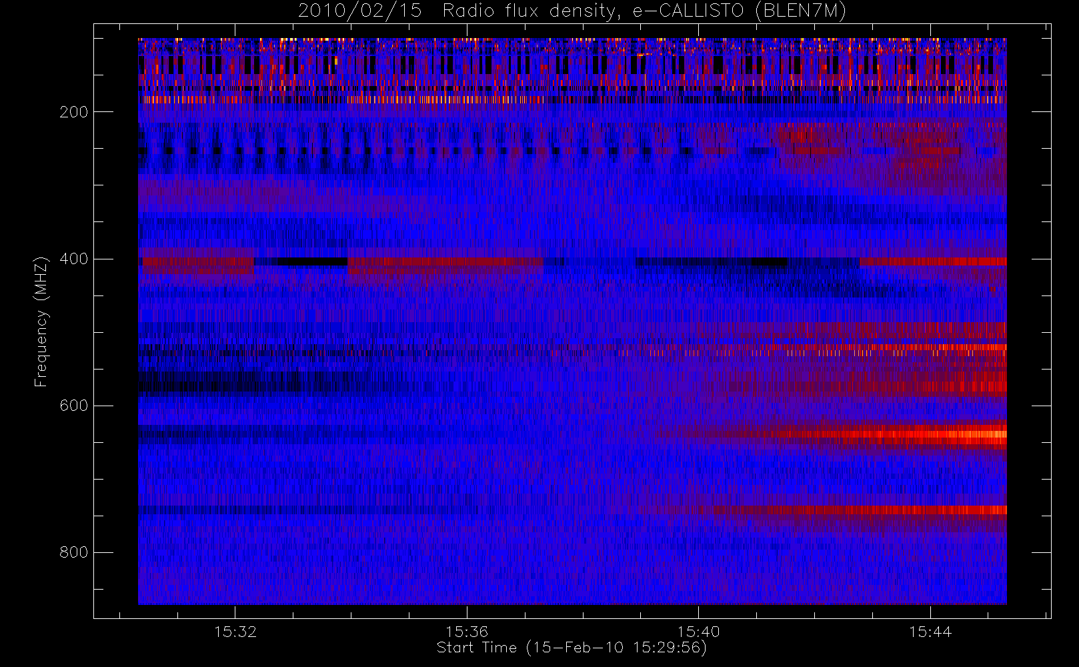Select the 800 frequency tick label
Screen dimensions: 1079x667
coord(73,552)
